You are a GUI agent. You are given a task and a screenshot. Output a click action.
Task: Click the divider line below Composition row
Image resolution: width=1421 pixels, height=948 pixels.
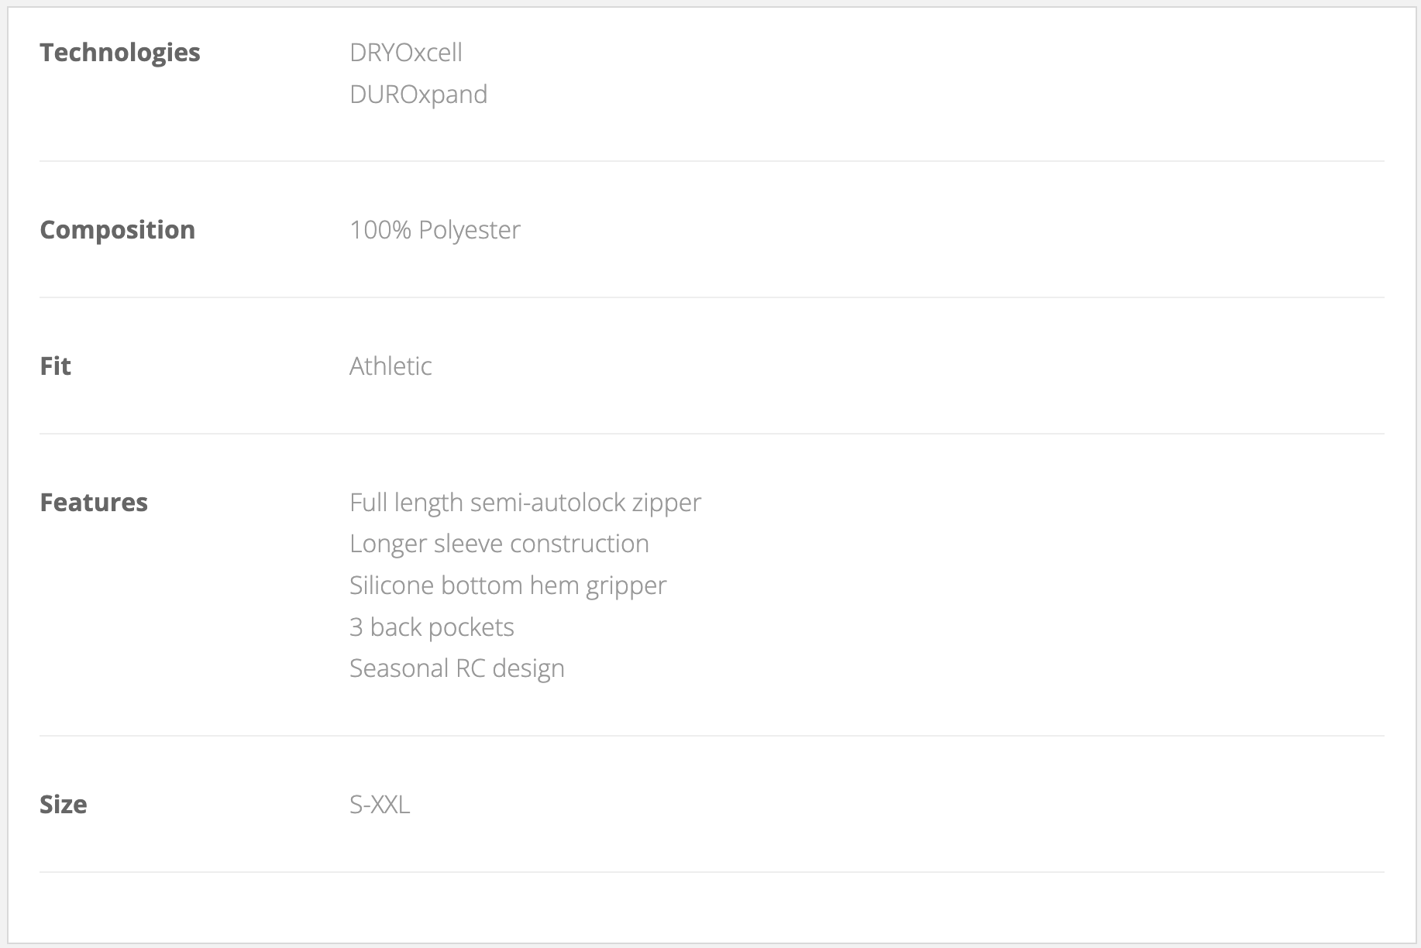(x=711, y=297)
